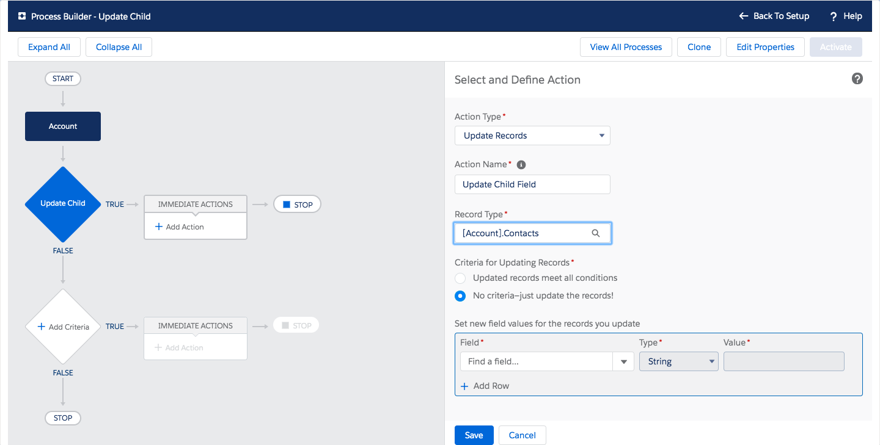This screenshot has width=880, height=445.
Task: Click the Record Type search magnifier icon
Action: pyautogui.click(x=596, y=233)
